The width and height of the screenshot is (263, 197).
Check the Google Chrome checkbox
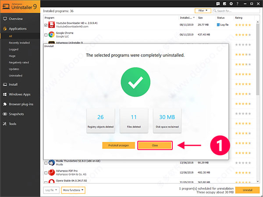46,35
